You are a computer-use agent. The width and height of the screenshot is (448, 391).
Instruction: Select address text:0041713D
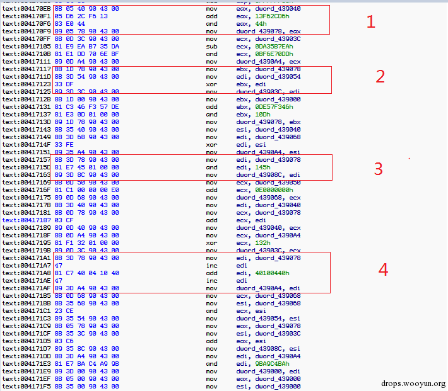[27, 122]
